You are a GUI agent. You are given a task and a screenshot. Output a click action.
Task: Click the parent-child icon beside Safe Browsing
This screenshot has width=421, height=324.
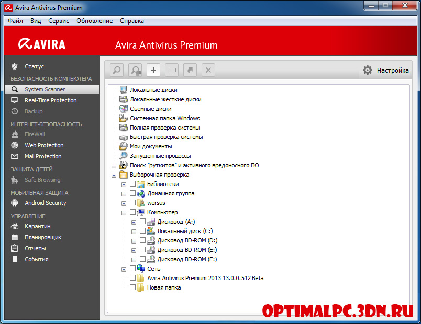tap(15, 180)
